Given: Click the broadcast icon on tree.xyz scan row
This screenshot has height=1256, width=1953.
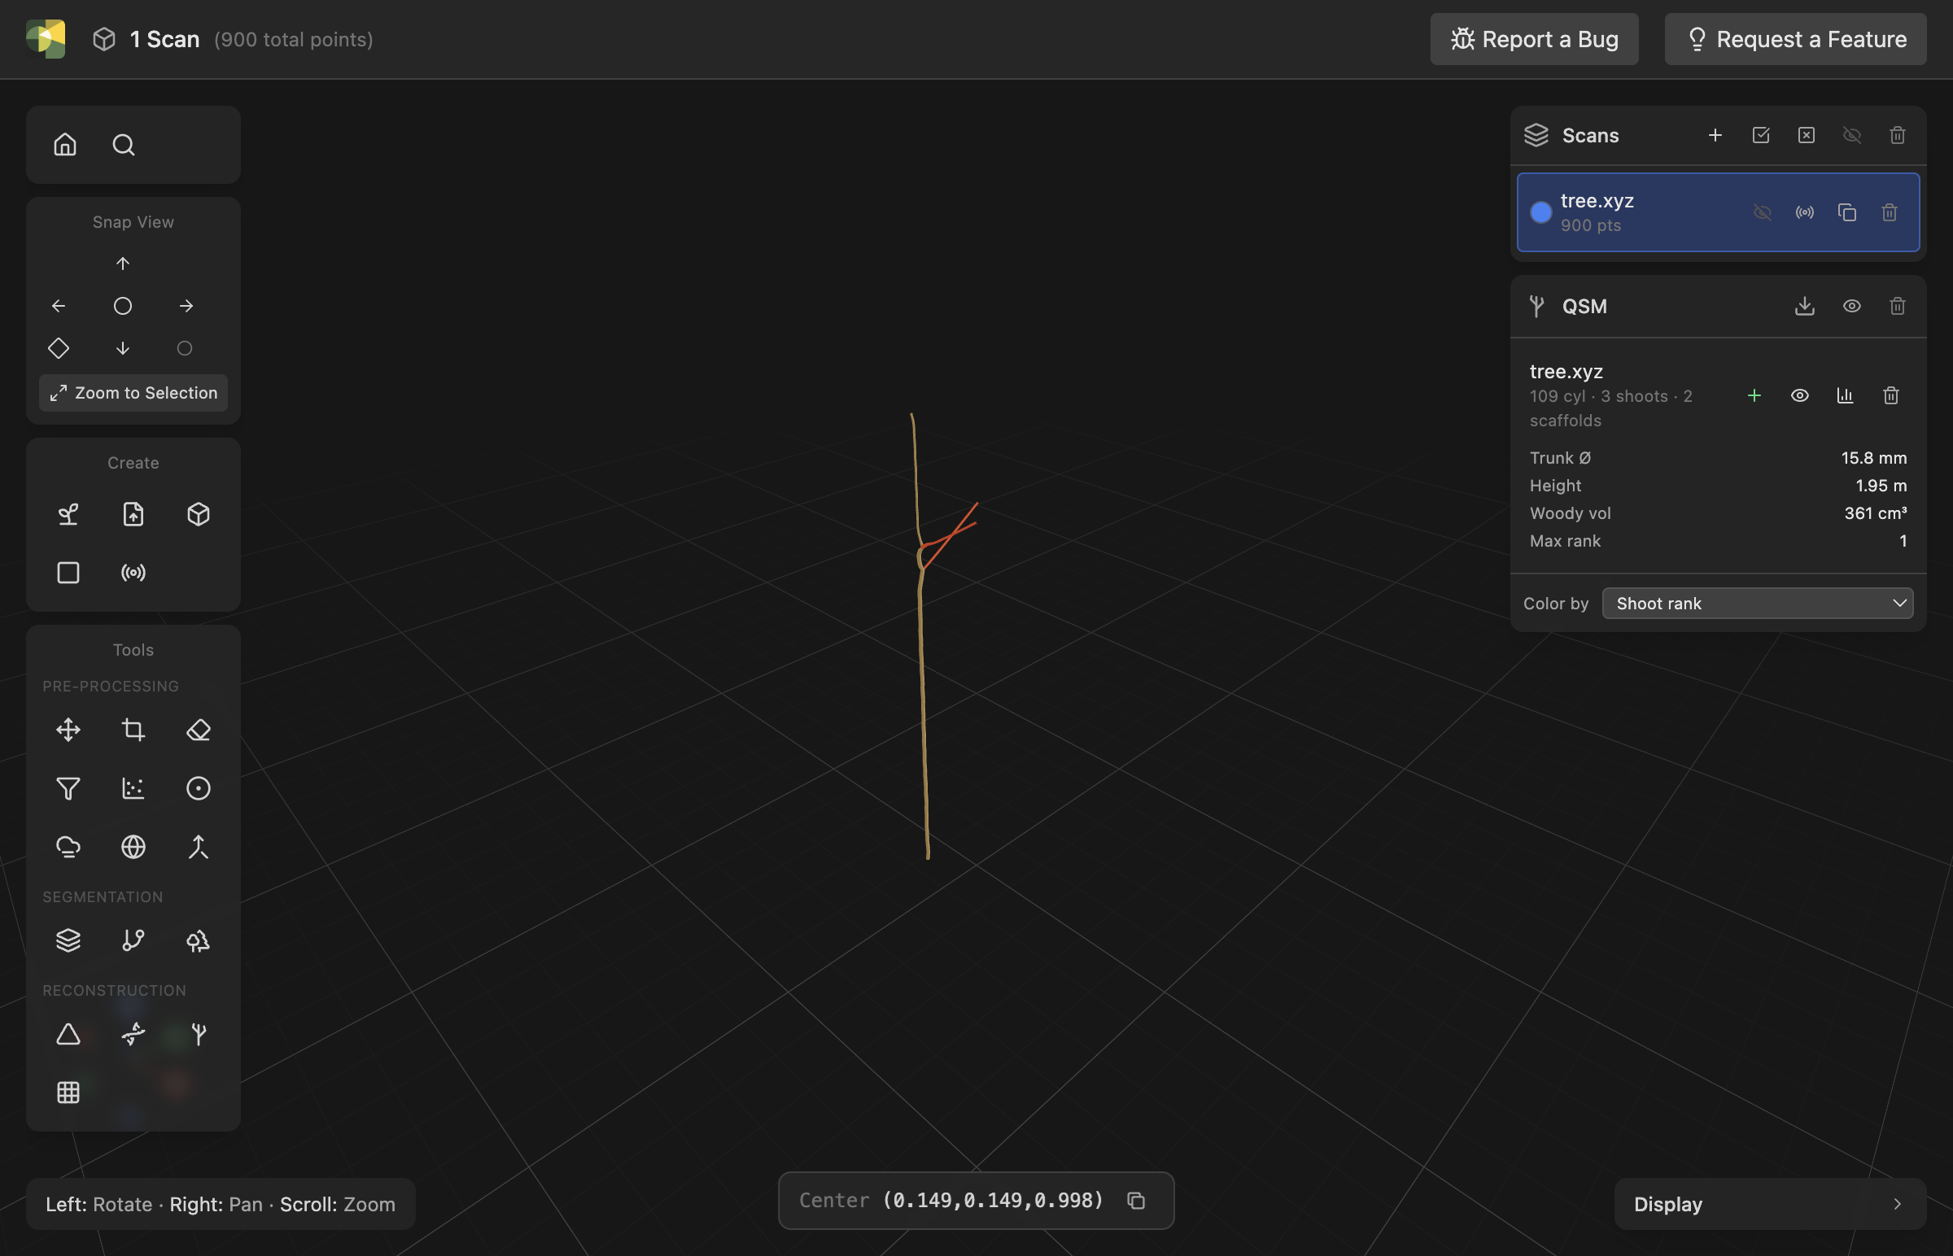Looking at the screenshot, I should click(1806, 213).
